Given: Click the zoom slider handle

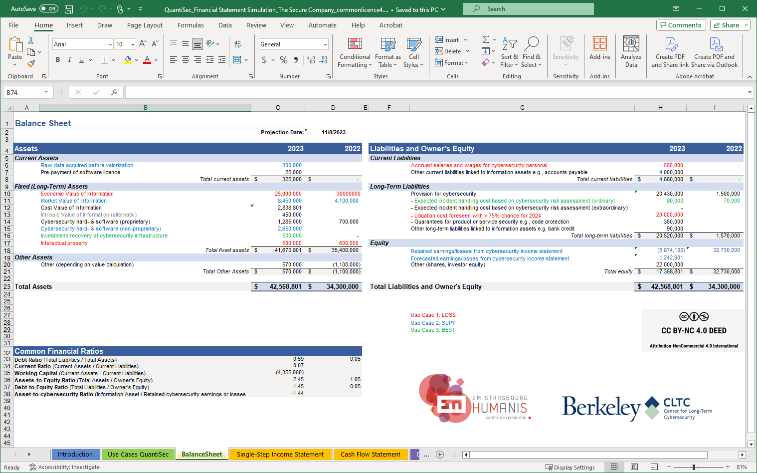Looking at the screenshot, I should coord(694,467).
